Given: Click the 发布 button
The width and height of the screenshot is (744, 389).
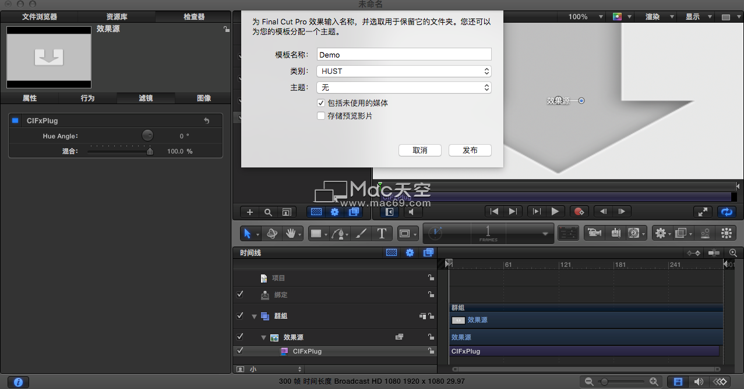Looking at the screenshot, I should (470, 150).
